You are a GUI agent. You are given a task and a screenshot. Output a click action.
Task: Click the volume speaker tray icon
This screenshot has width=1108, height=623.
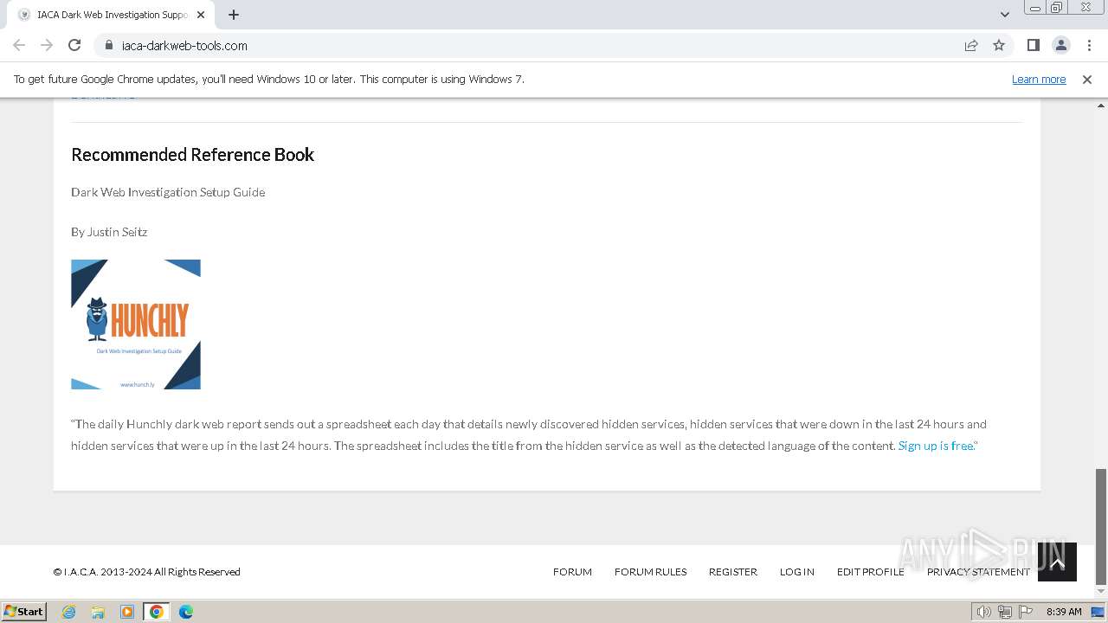coord(983,612)
